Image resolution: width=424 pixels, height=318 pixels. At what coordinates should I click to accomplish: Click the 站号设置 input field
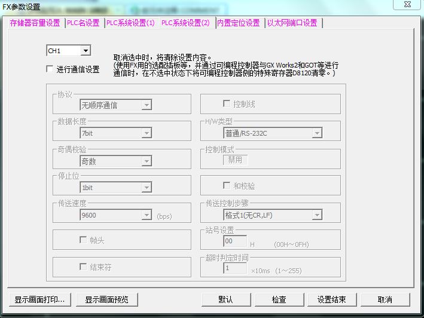[x=235, y=241]
